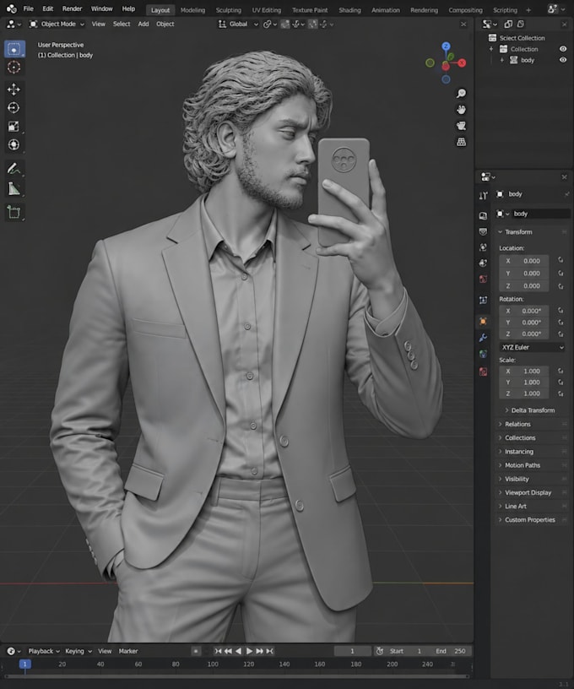Toggle camera view icon
This screenshot has height=689, width=574.
coord(461,126)
